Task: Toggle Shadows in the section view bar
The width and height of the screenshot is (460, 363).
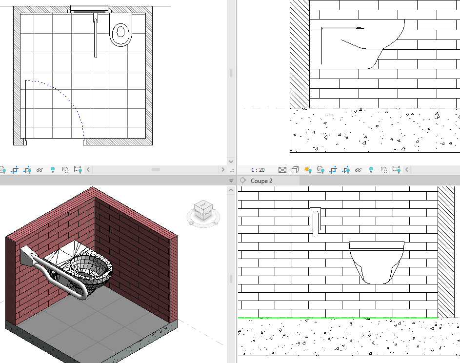Action: coord(320,170)
